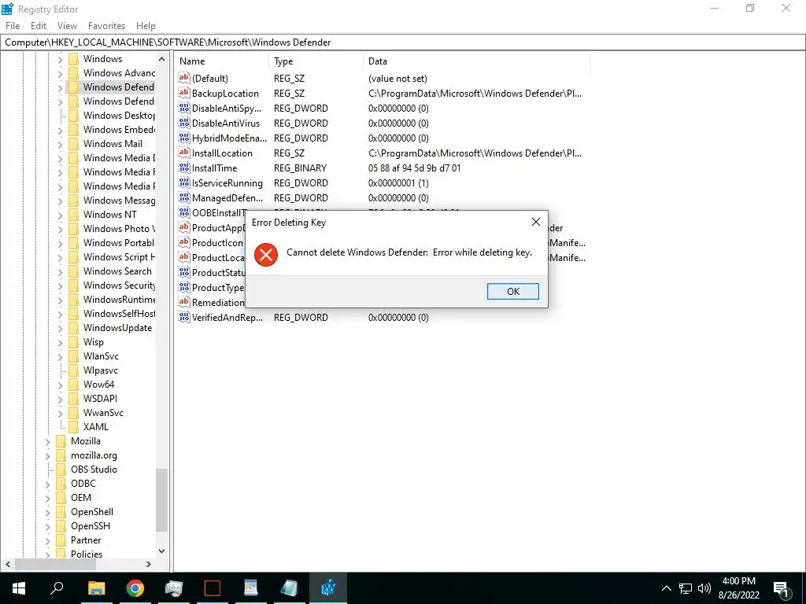The width and height of the screenshot is (806, 604).
Task: Click the OBS Studio folder icon
Action: [61, 470]
